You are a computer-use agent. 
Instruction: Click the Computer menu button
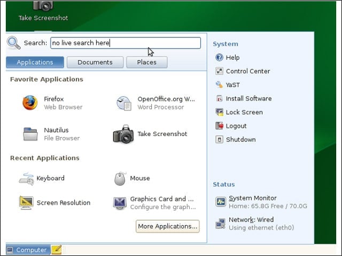[28, 250]
